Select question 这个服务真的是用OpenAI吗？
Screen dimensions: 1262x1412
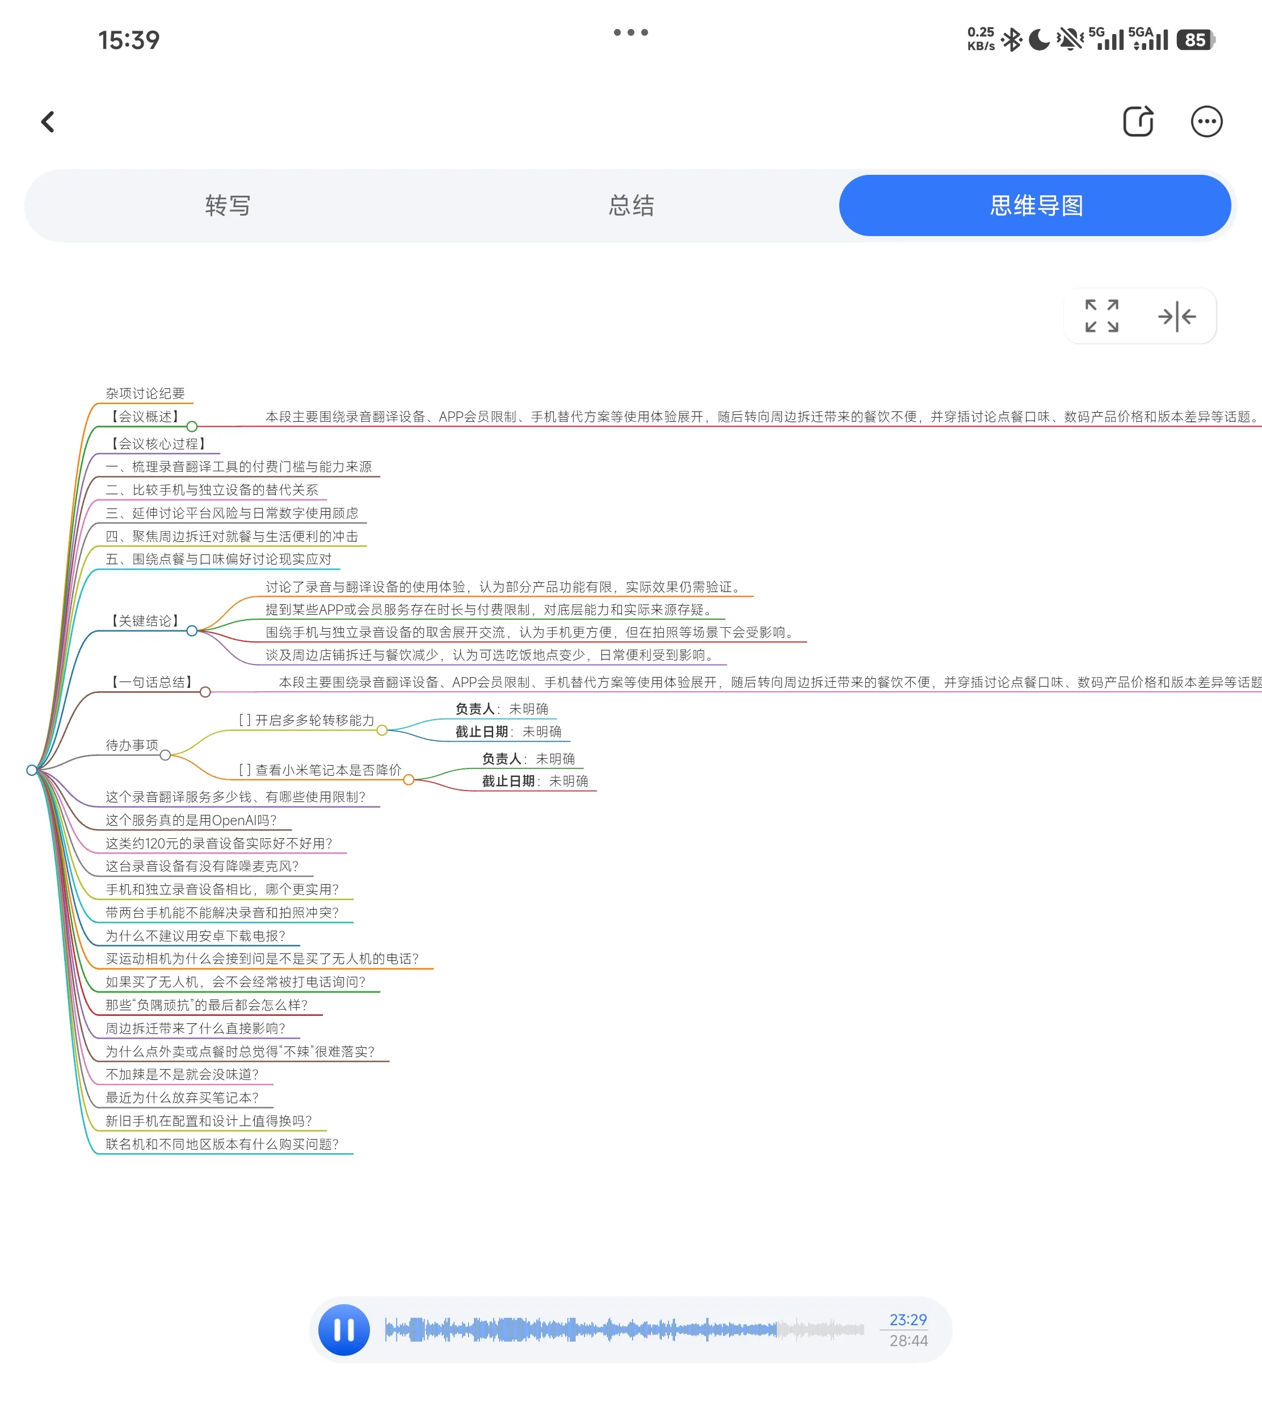(191, 821)
